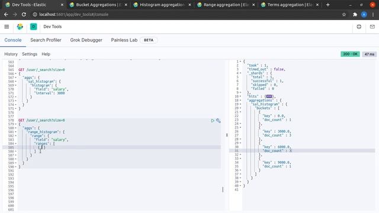Open the Kibana navigation hamburger menu
The image size is (379, 213).
click(7, 27)
